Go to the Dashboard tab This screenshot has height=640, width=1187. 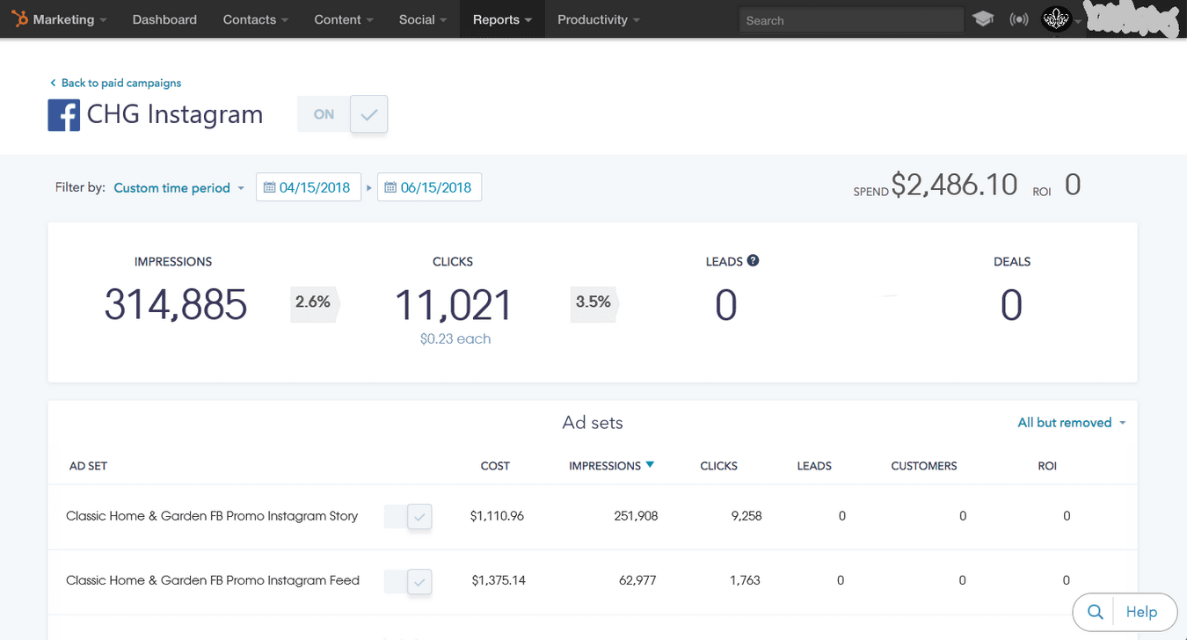[164, 19]
